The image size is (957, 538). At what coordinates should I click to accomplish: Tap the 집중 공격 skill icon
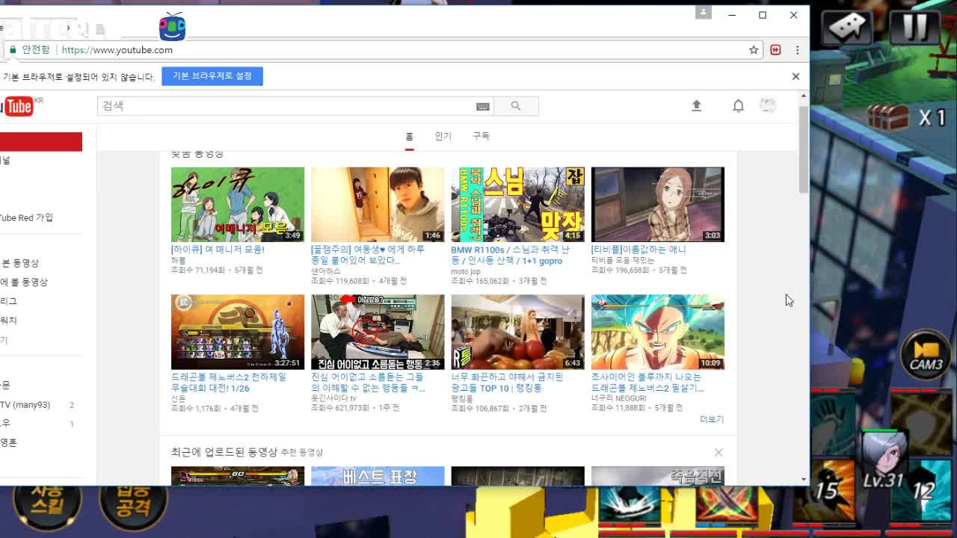pos(132,507)
